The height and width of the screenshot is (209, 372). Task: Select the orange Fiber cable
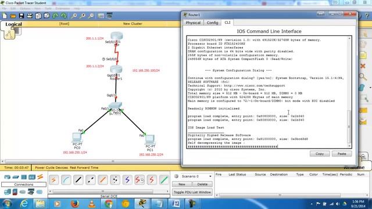point(103,180)
